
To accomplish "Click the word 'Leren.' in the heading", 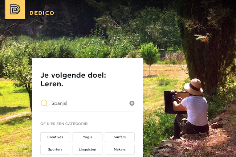I will (52, 84).
